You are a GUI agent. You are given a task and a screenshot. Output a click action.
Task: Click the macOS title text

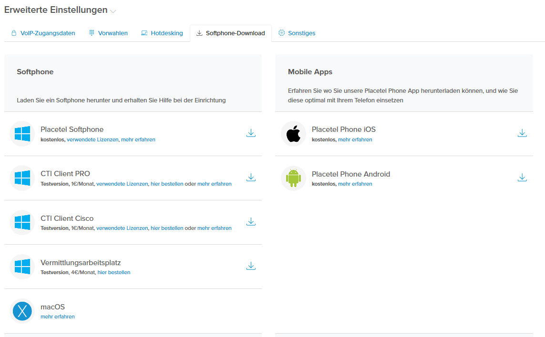(x=53, y=307)
